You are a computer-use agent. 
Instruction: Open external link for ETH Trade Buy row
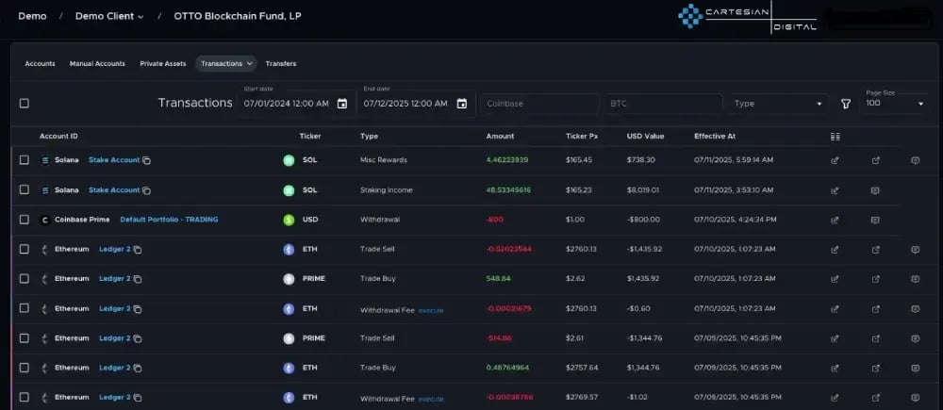click(x=876, y=368)
